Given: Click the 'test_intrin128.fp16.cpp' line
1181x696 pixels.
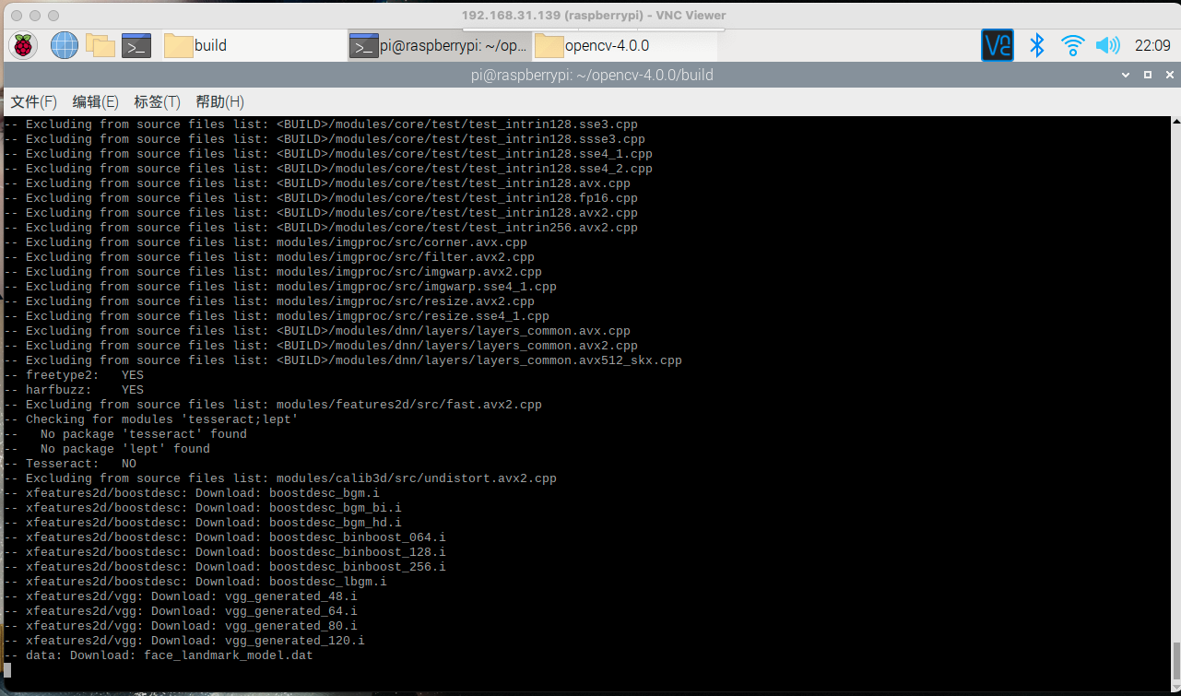Looking at the screenshot, I should [x=321, y=198].
